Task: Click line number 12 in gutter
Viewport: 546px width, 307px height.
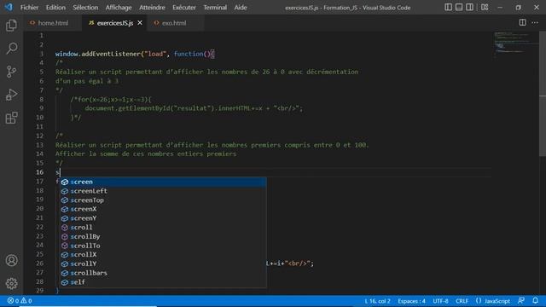Action: tap(40, 136)
